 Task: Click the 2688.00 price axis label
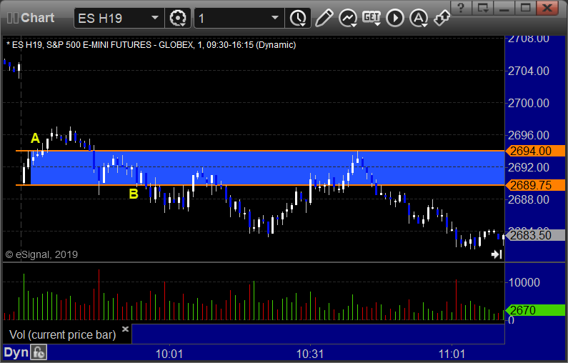(x=529, y=199)
